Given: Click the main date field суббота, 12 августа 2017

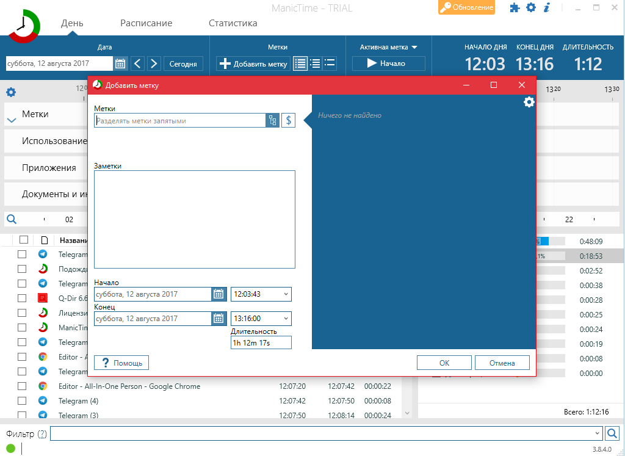Looking at the screenshot, I should (60, 63).
